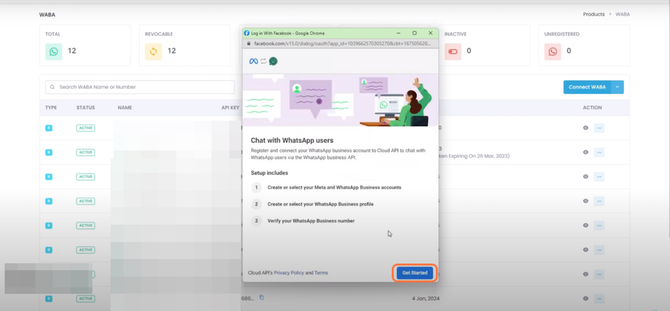
Task: Click the Connect WABA button
Action: [587, 87]
